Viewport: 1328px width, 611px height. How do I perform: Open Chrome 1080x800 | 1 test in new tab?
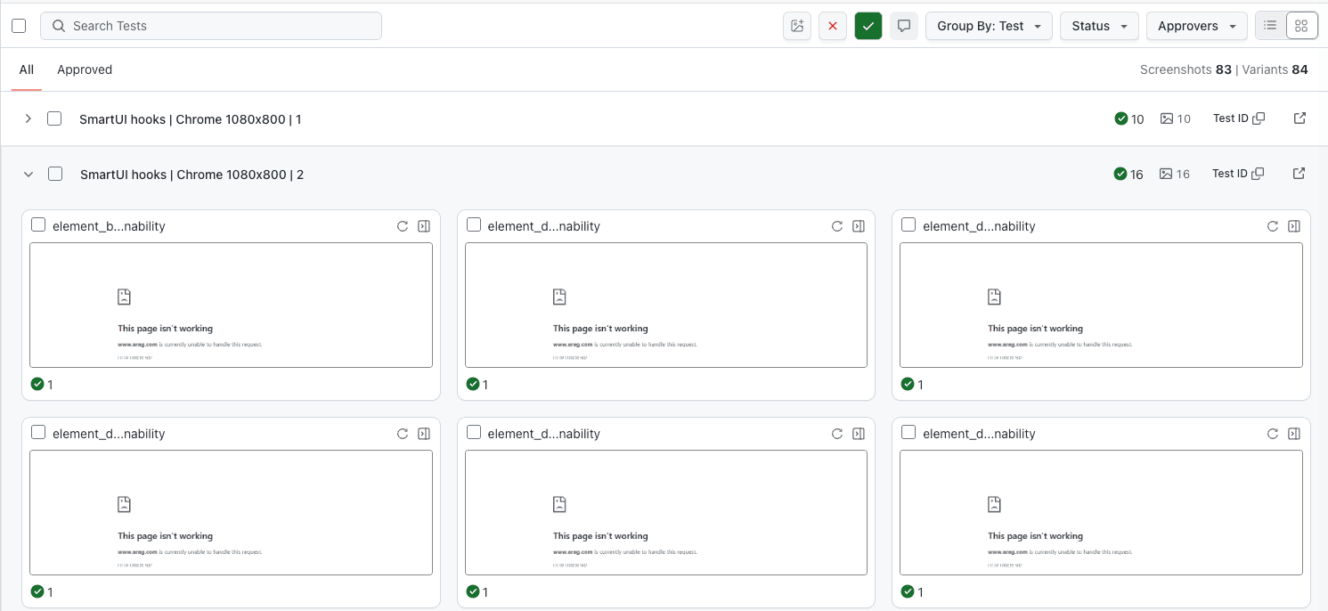click(1299, 118)
